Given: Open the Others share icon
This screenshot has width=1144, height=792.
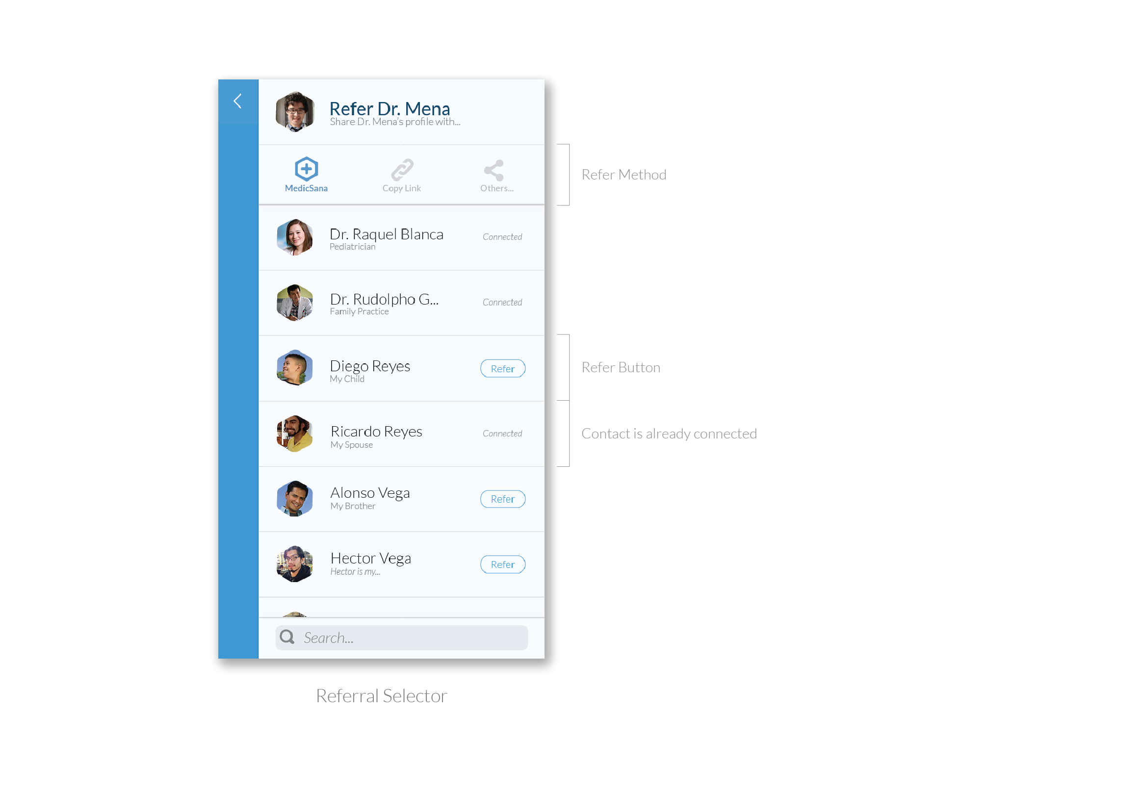Looking at the screenshot, I should click(x=494, y=170).
